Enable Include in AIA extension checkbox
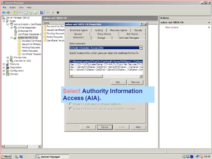 [71, 104]
